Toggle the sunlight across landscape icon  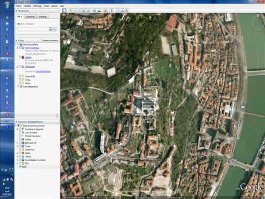point(99,11)
